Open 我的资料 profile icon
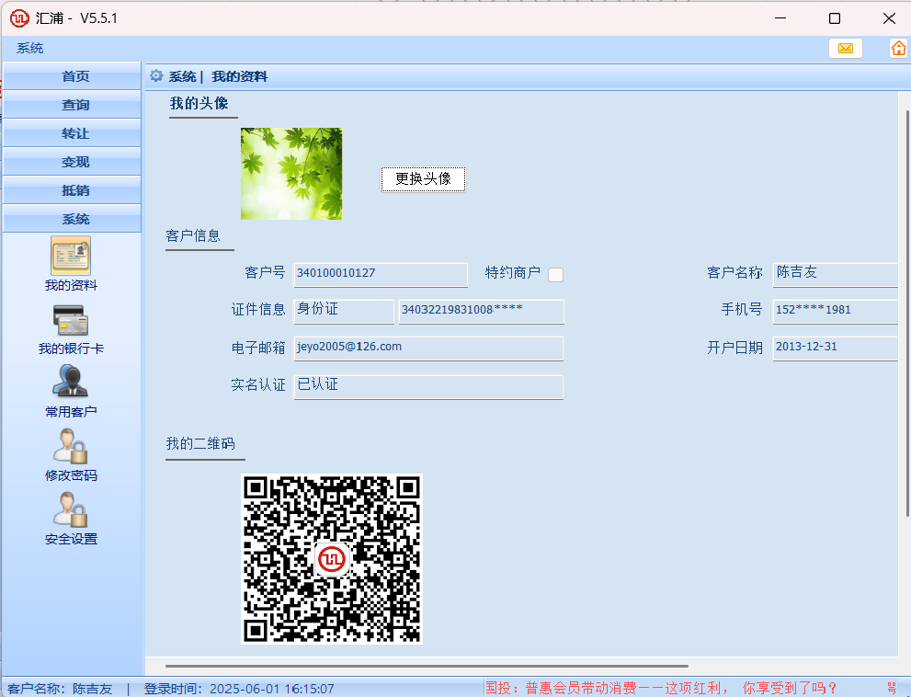 tap(71, 256)
